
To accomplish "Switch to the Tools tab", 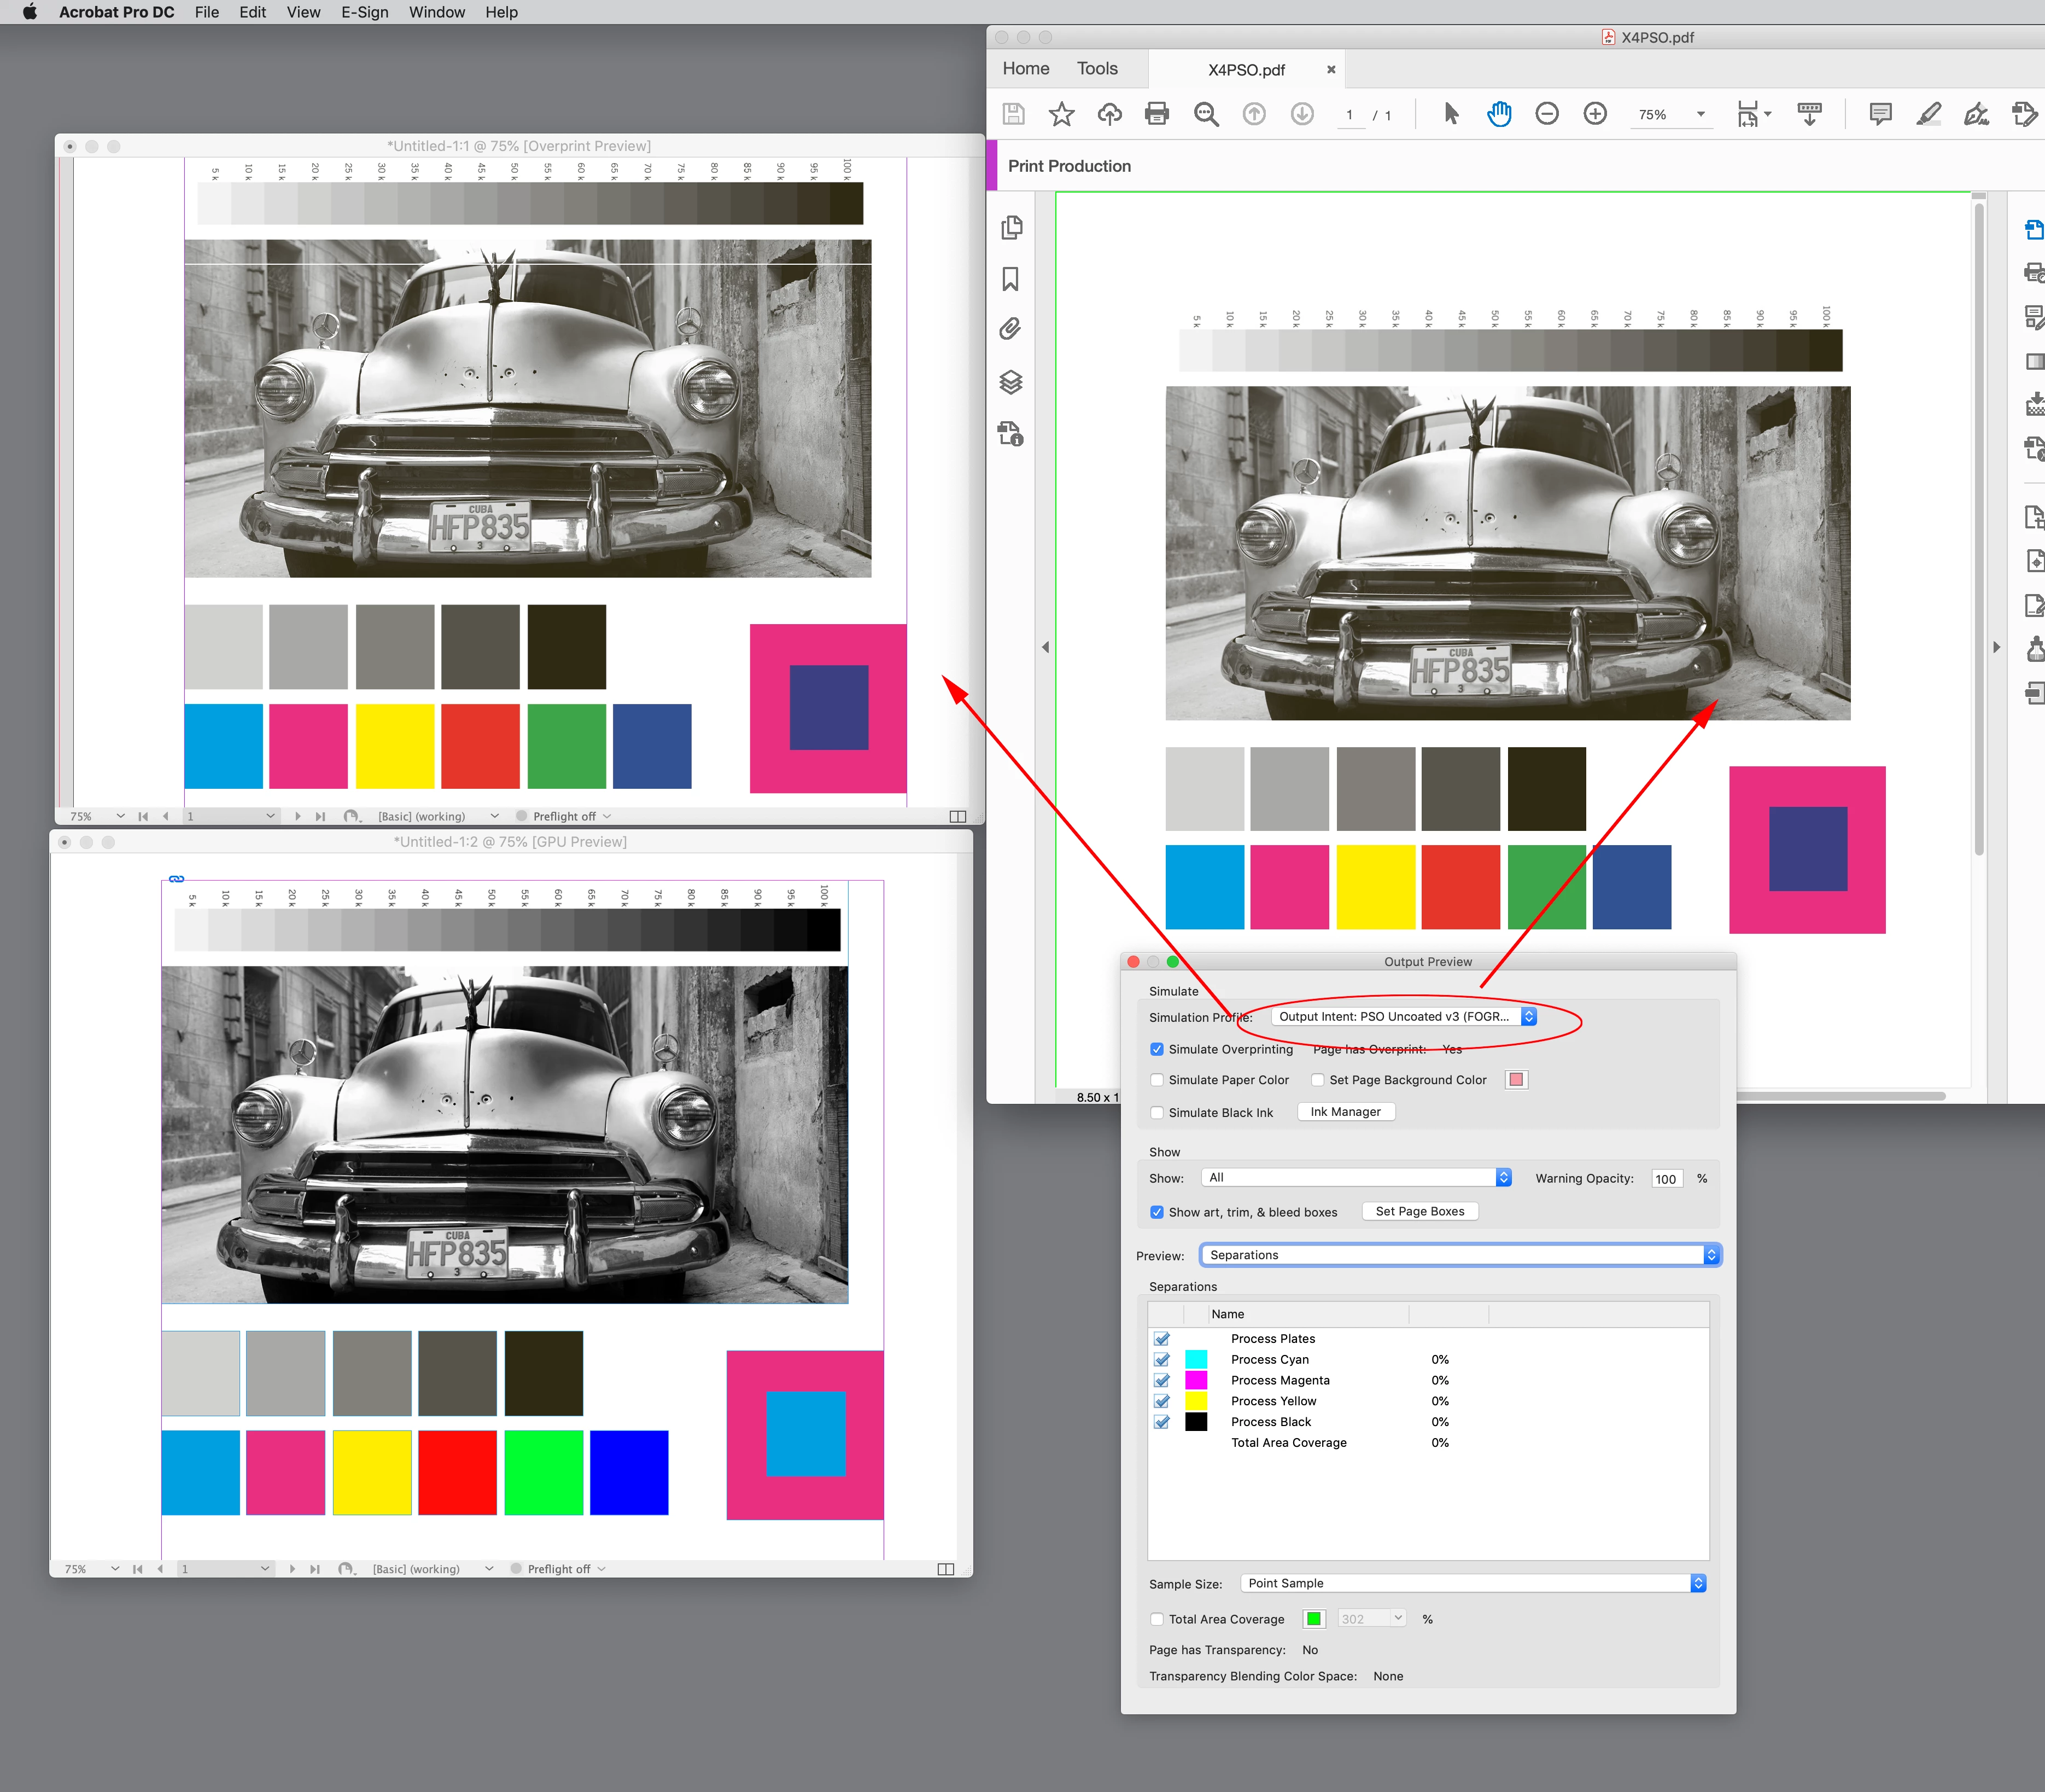I will (1096, 69).
